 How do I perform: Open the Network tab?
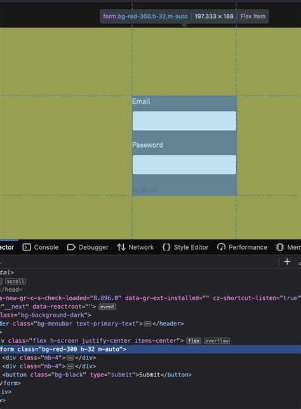(x=135, y=247)
